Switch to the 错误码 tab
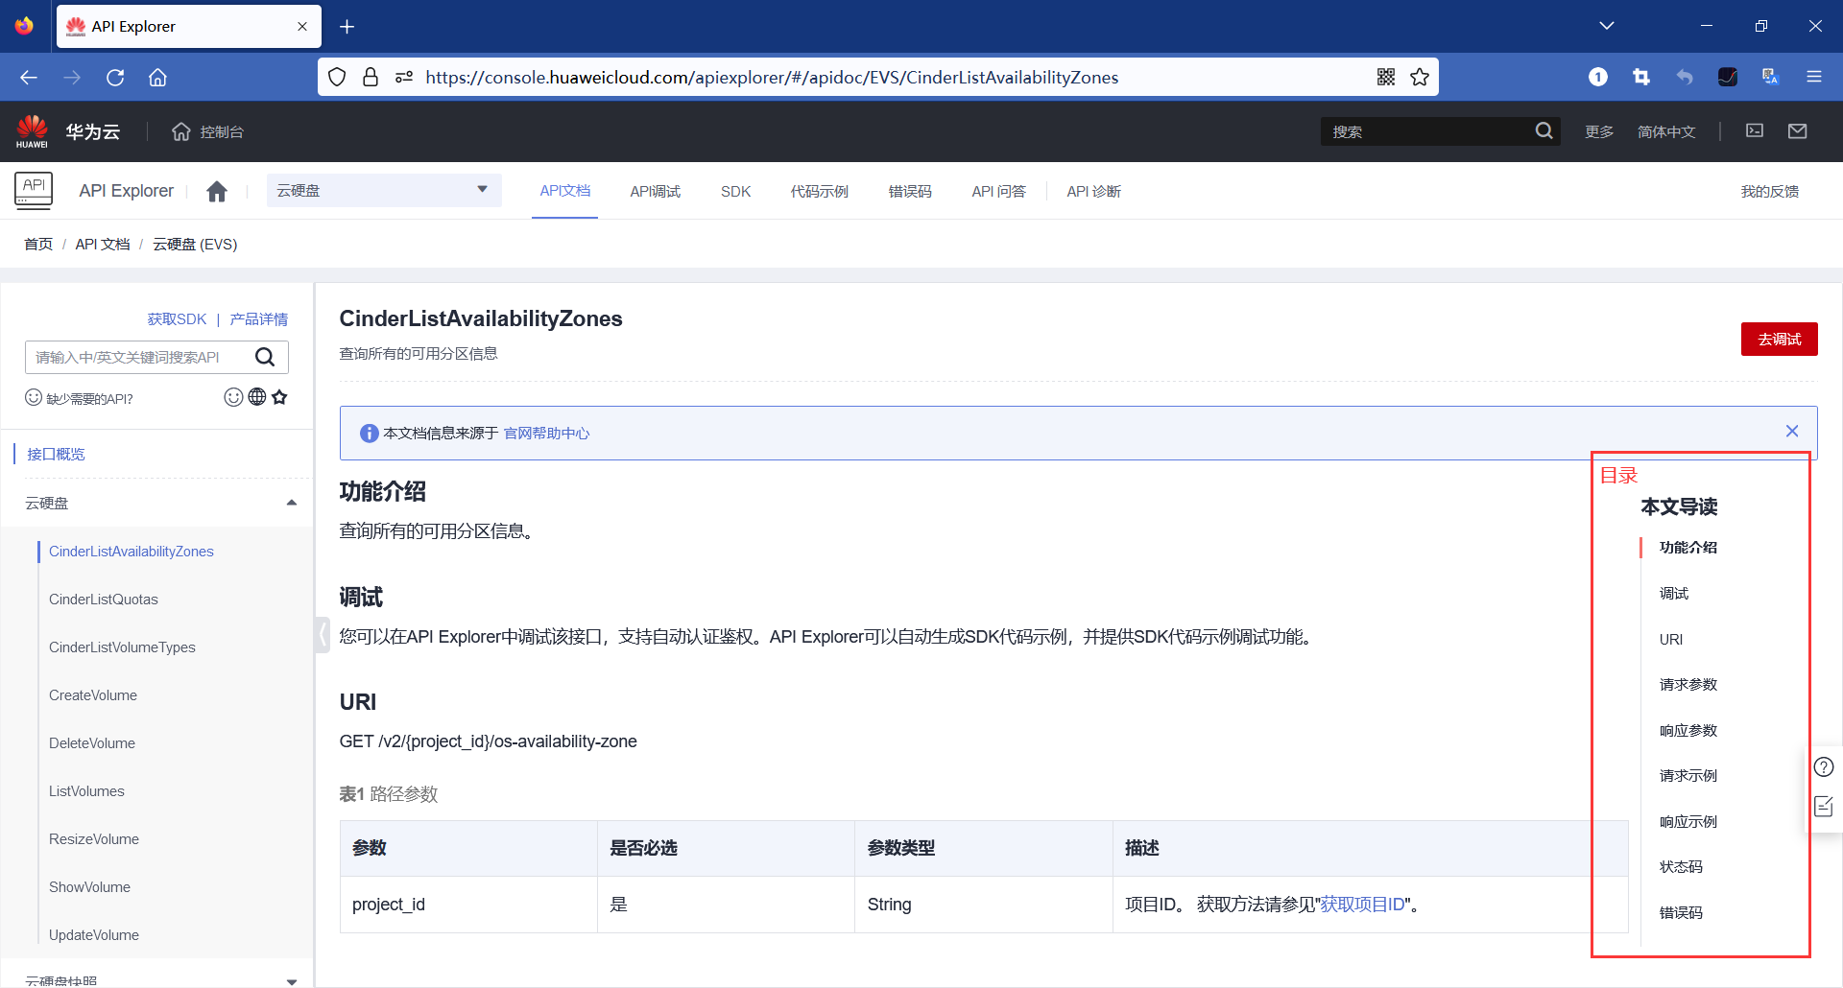Screen dimensions: 1843x988 point(910,192)
